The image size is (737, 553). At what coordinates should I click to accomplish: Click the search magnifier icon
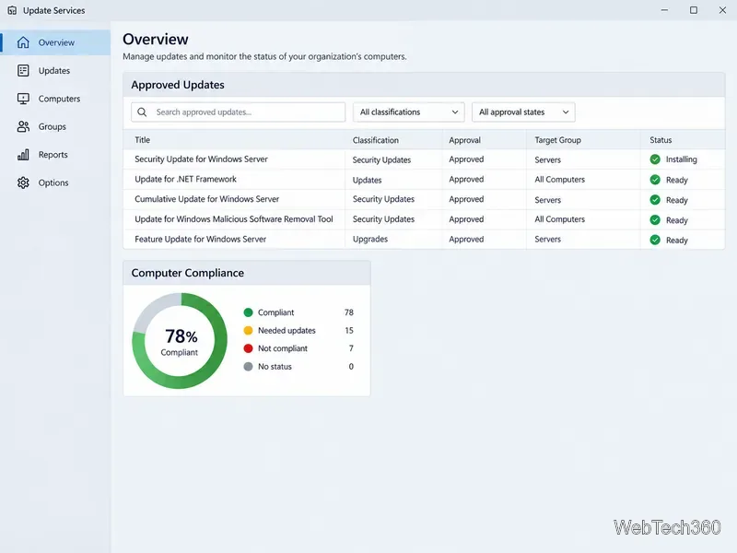click(x=142, y=112)
